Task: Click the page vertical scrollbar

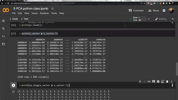Action: tap(177, 69)
